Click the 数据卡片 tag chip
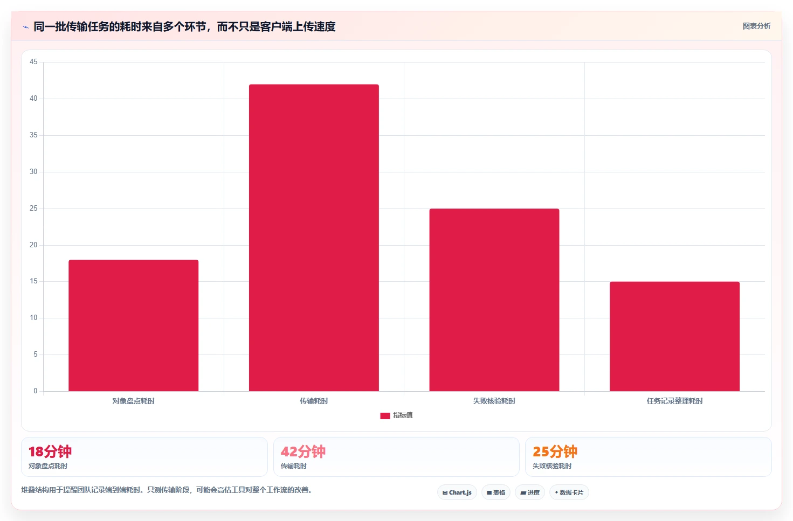Screen dimensions: 793x521 [x=569, y=492]
